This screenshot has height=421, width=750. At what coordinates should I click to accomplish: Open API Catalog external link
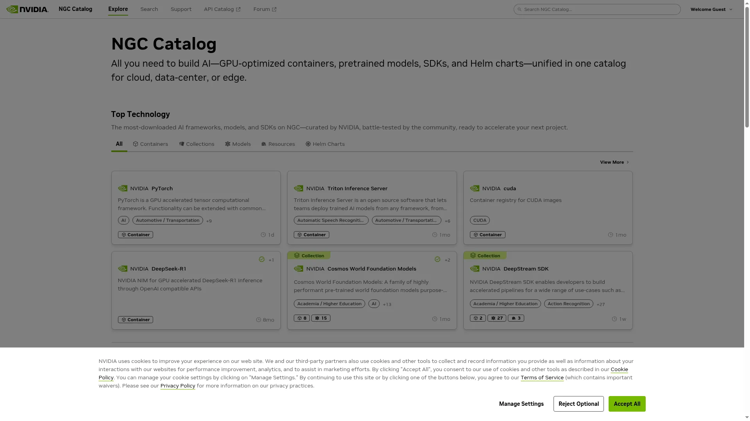[222, 9]
